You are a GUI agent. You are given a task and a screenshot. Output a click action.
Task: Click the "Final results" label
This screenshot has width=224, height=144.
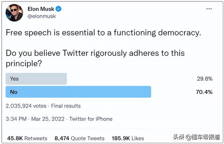tap(66, 105)
